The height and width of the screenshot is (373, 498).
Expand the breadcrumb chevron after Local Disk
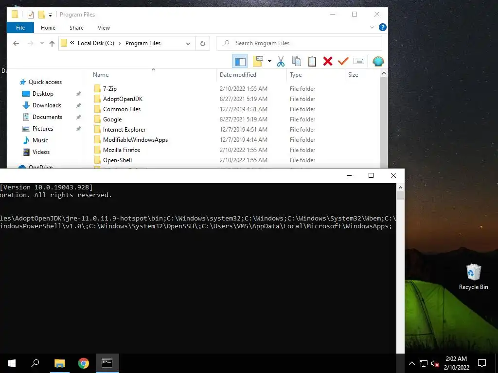(x=120, y=43)
